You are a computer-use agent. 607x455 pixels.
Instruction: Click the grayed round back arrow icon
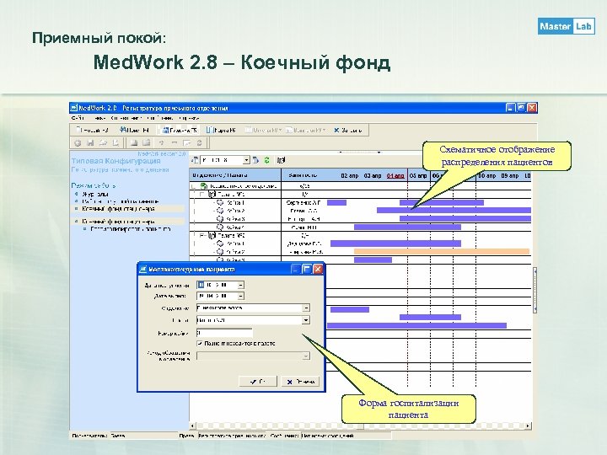[78, 143]
